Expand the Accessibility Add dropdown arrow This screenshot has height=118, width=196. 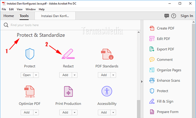(x=113, y=112)
